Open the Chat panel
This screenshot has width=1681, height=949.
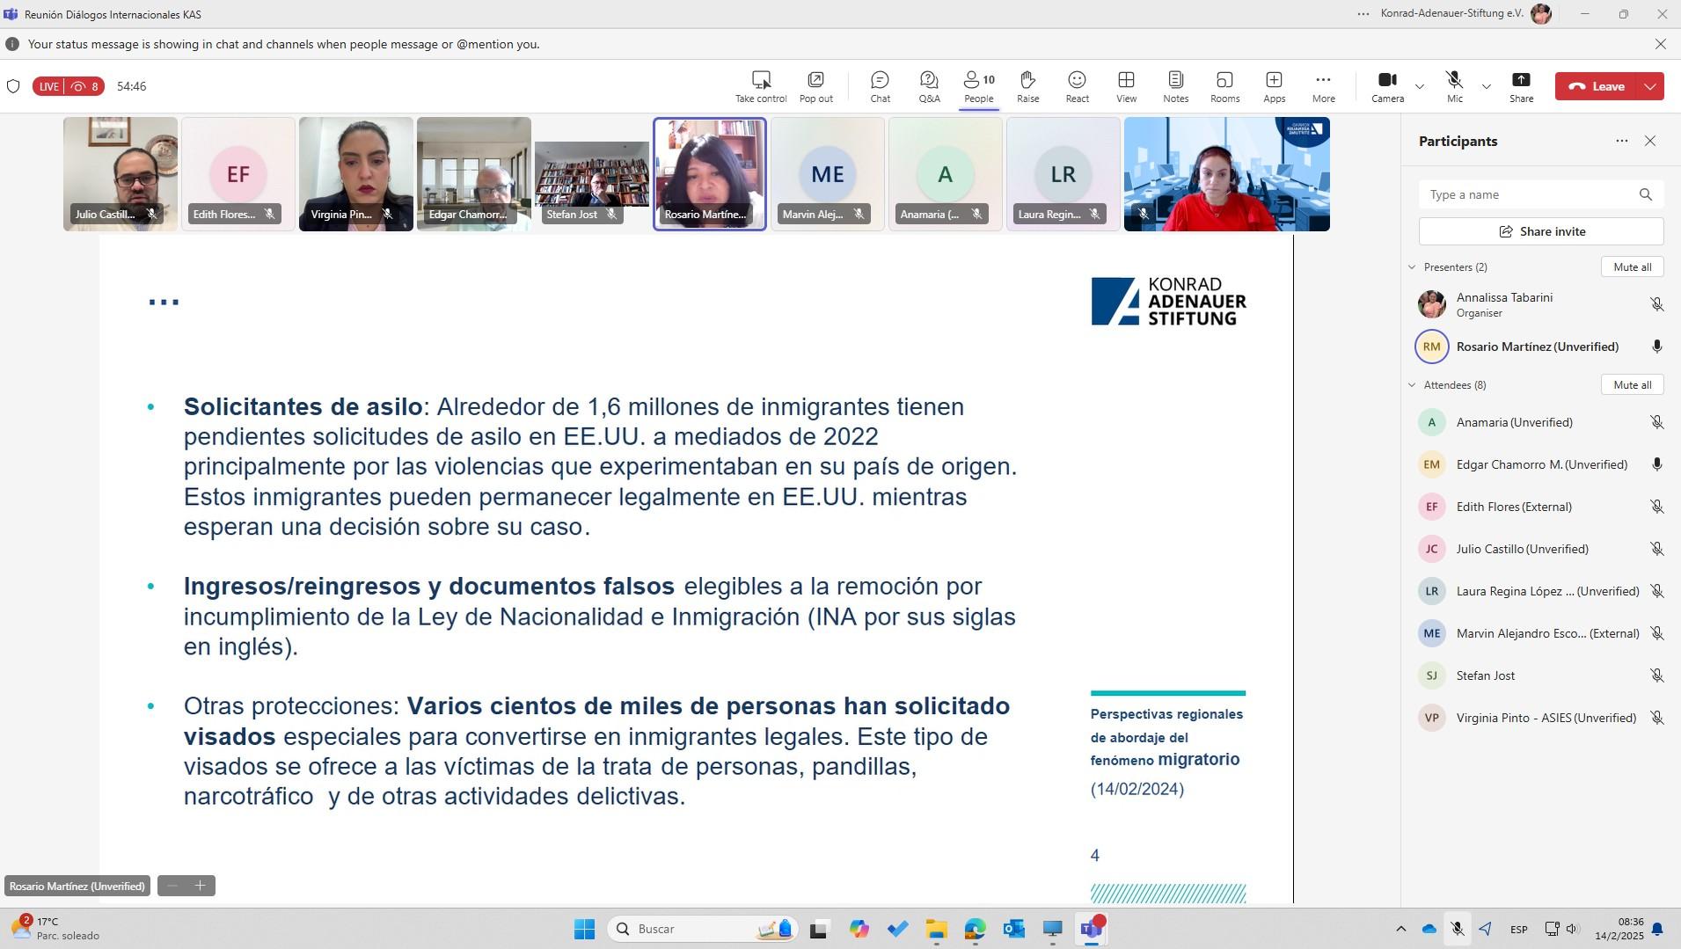[880, 86]
